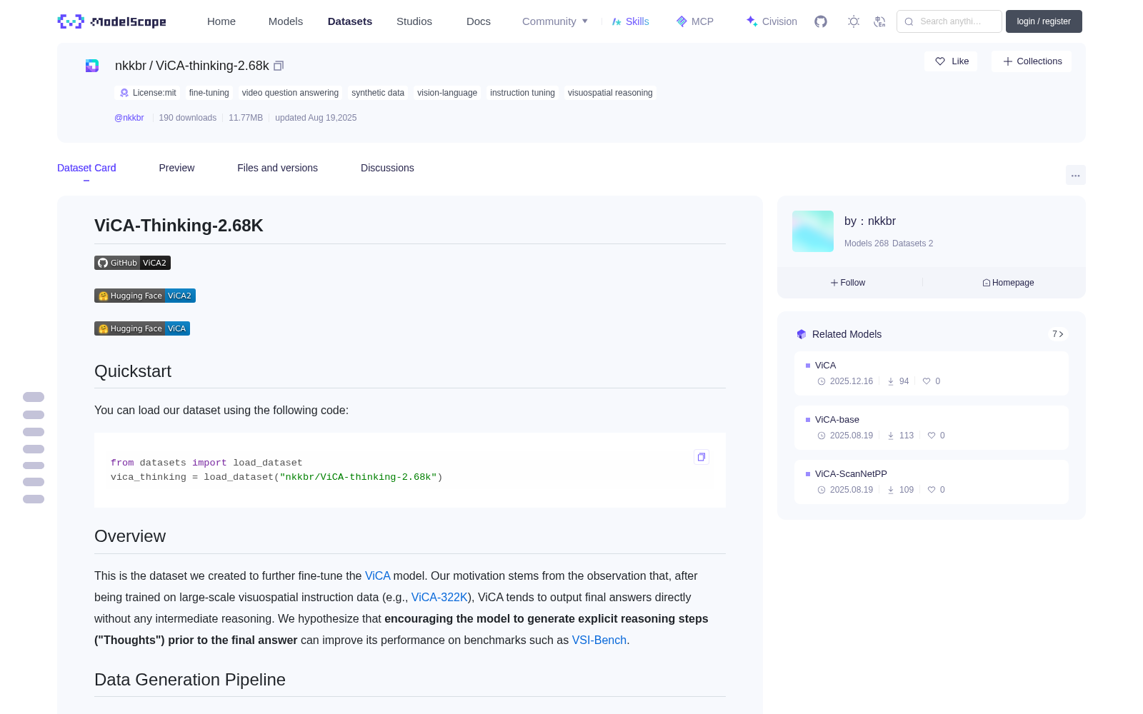Open the MCP navigation item
This screenshot has width=1143, height=714.
click(x=695, y=21)
